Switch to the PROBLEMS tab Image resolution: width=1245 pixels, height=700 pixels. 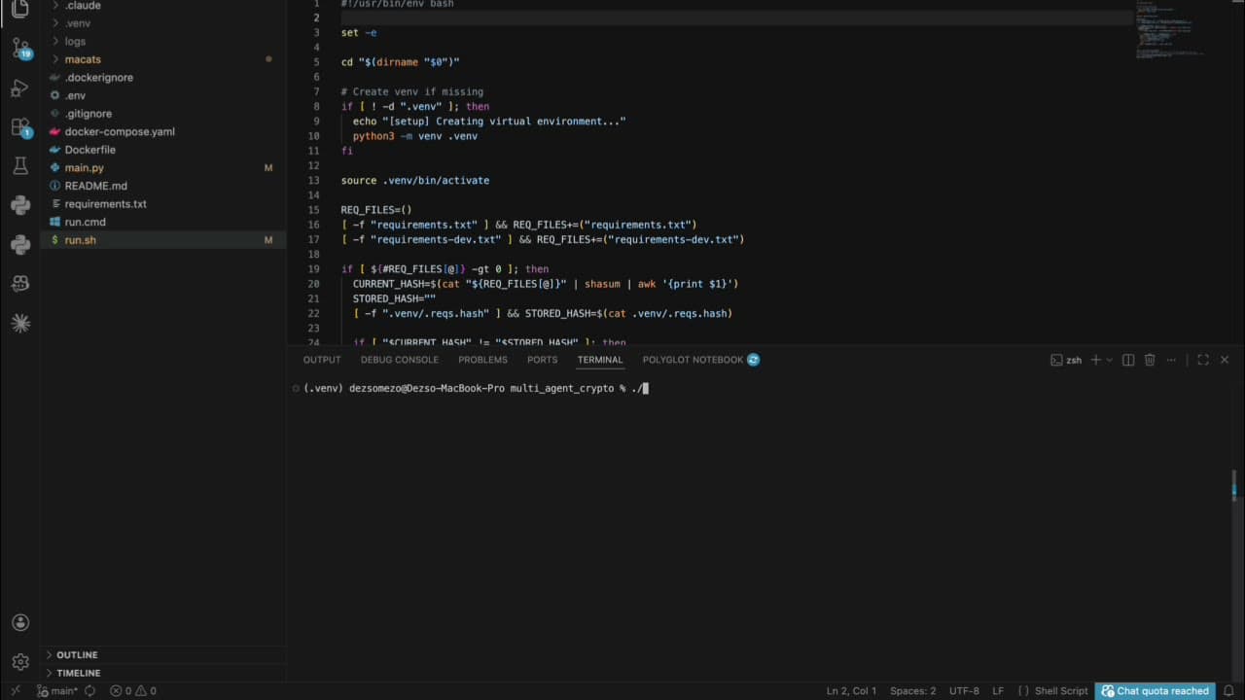point(482,360)
